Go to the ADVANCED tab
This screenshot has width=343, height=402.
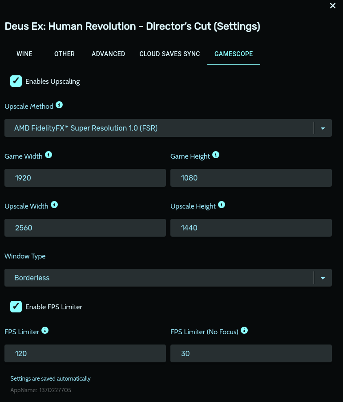(x=108, y=54)
